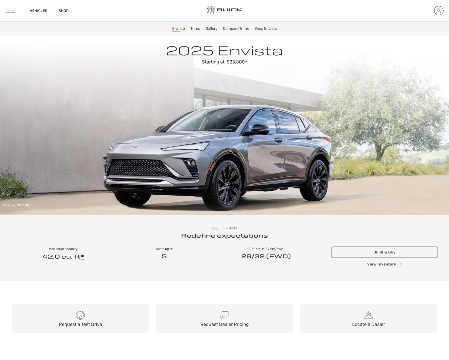Open the hamburger menu icon

10,11
